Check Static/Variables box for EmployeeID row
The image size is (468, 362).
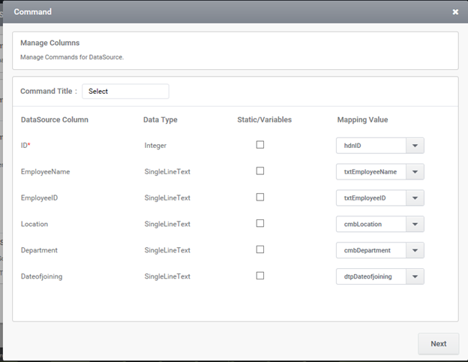(x=260, y=197)
